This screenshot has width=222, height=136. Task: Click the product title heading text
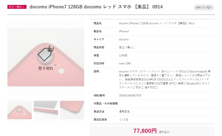96,7
